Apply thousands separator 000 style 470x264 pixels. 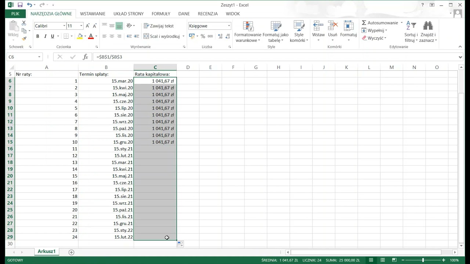click(210, 36)
